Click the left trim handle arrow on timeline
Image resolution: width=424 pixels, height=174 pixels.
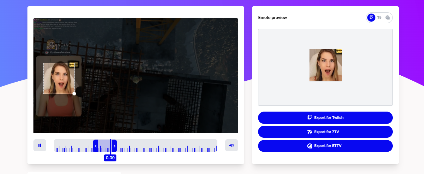point(96,146)
